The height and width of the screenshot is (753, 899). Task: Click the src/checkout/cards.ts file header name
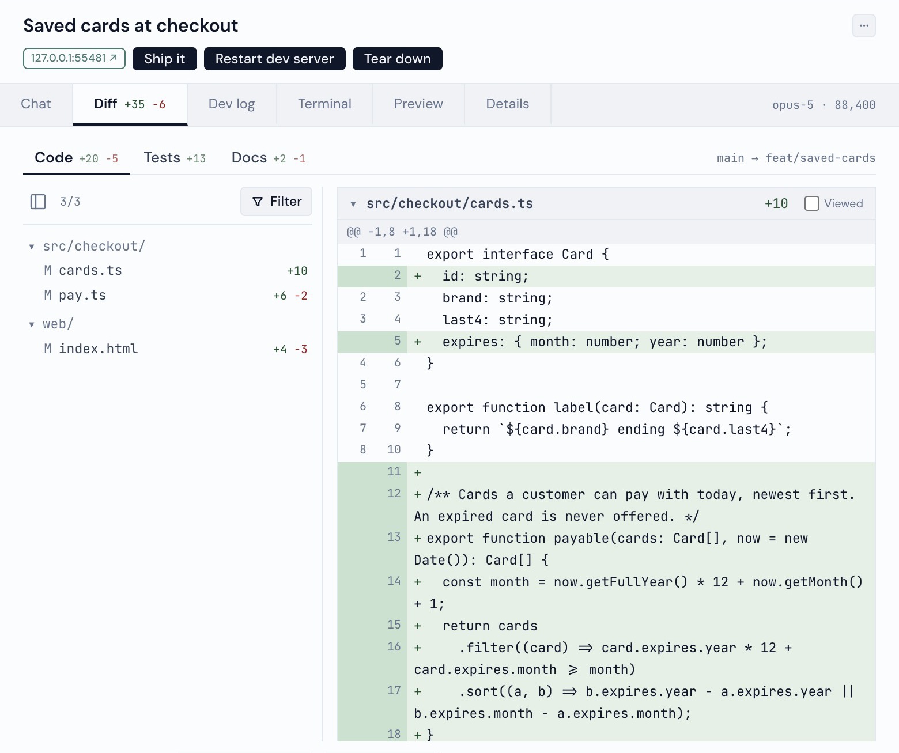(449, 203)
